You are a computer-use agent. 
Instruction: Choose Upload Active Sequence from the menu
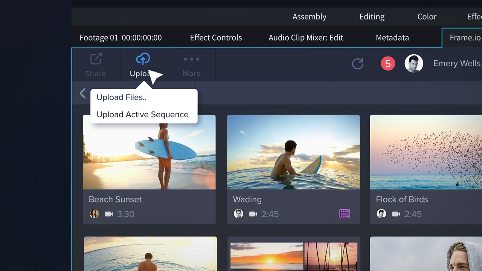[x=142, y=114]
